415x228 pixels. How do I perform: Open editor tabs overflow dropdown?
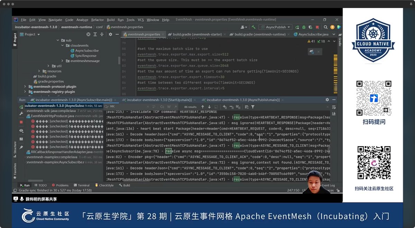pos(334,34)
